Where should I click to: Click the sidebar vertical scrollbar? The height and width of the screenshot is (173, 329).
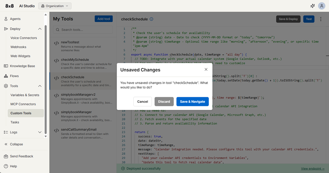pos(46,79)
